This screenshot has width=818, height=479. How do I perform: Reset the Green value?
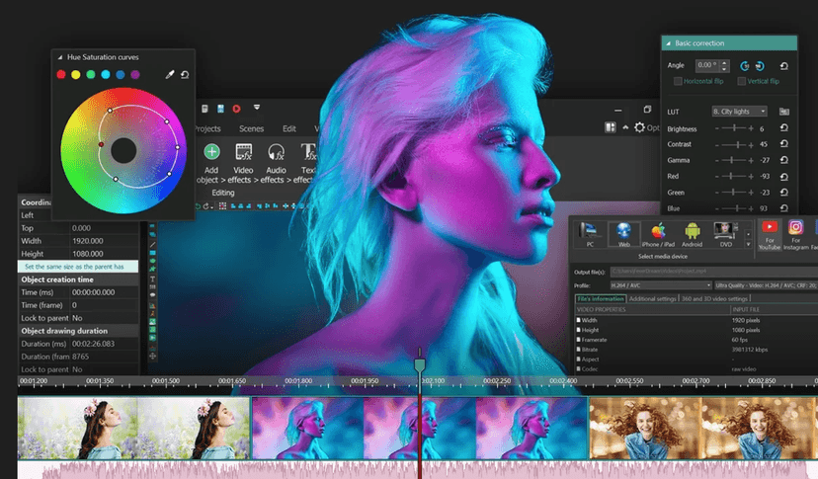click(783, 192)
